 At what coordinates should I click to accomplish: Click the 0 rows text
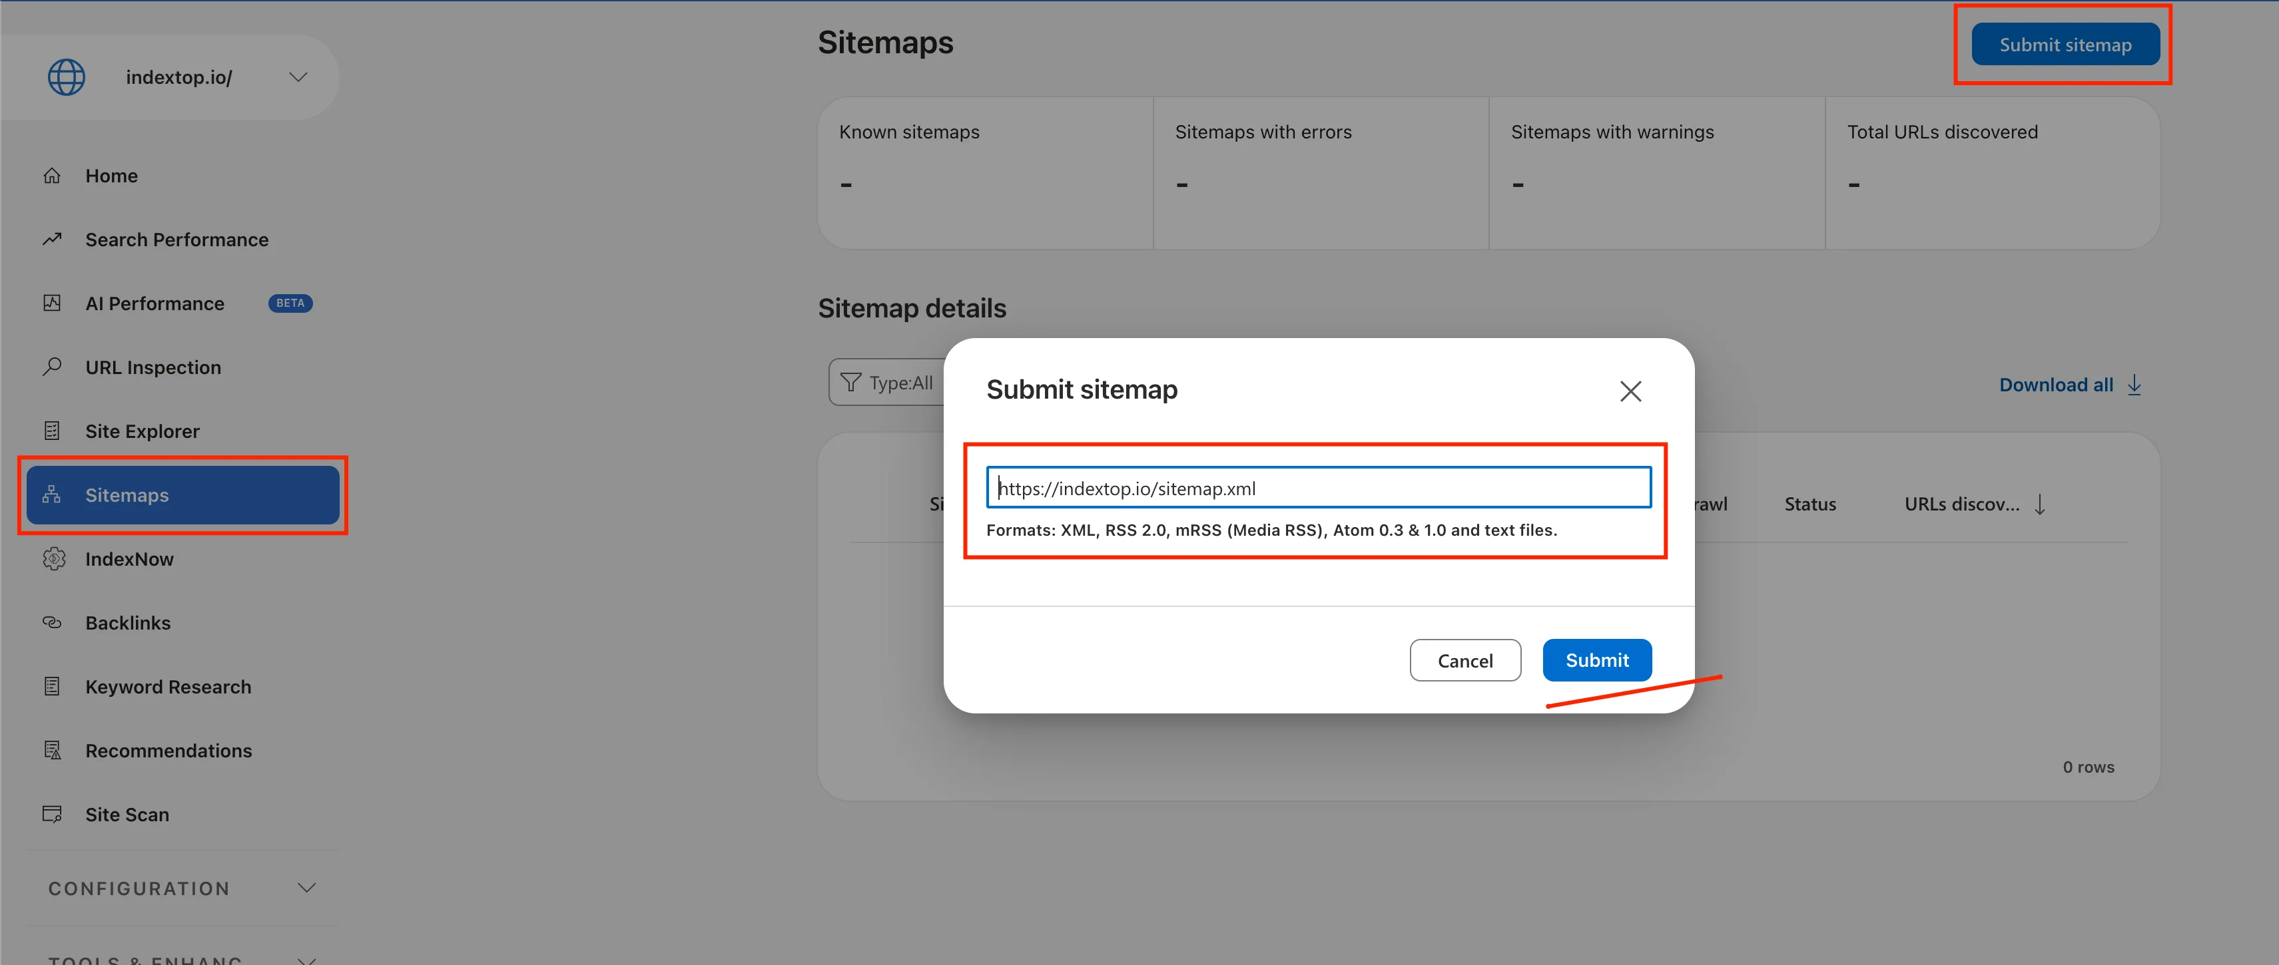click(2088, 767)
